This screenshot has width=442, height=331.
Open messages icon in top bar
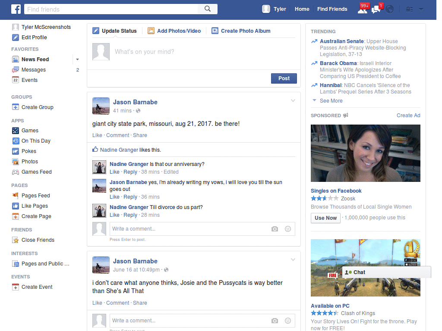pos(376,9)
